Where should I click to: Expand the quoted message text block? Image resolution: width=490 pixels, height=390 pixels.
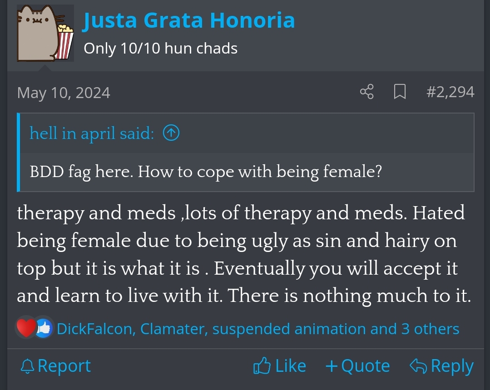[205, 172]
